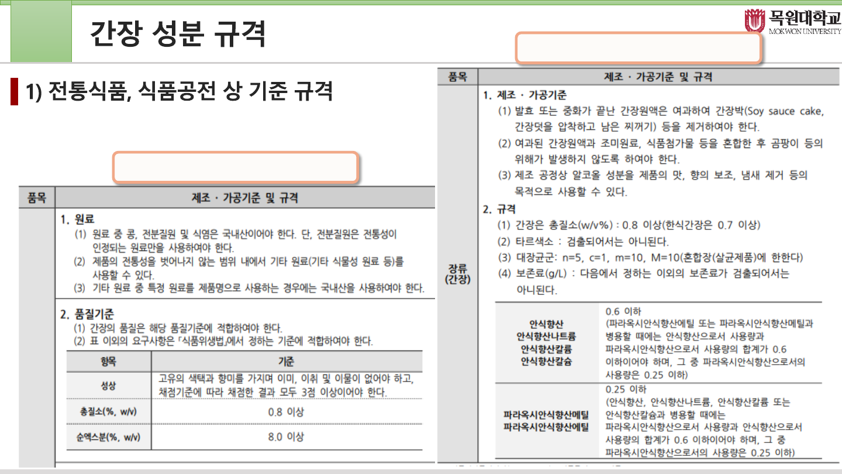Click the 성상 row label in quality table
This screenshot has height=474, width=842.
pyautogui.click(x=108, y=386)
